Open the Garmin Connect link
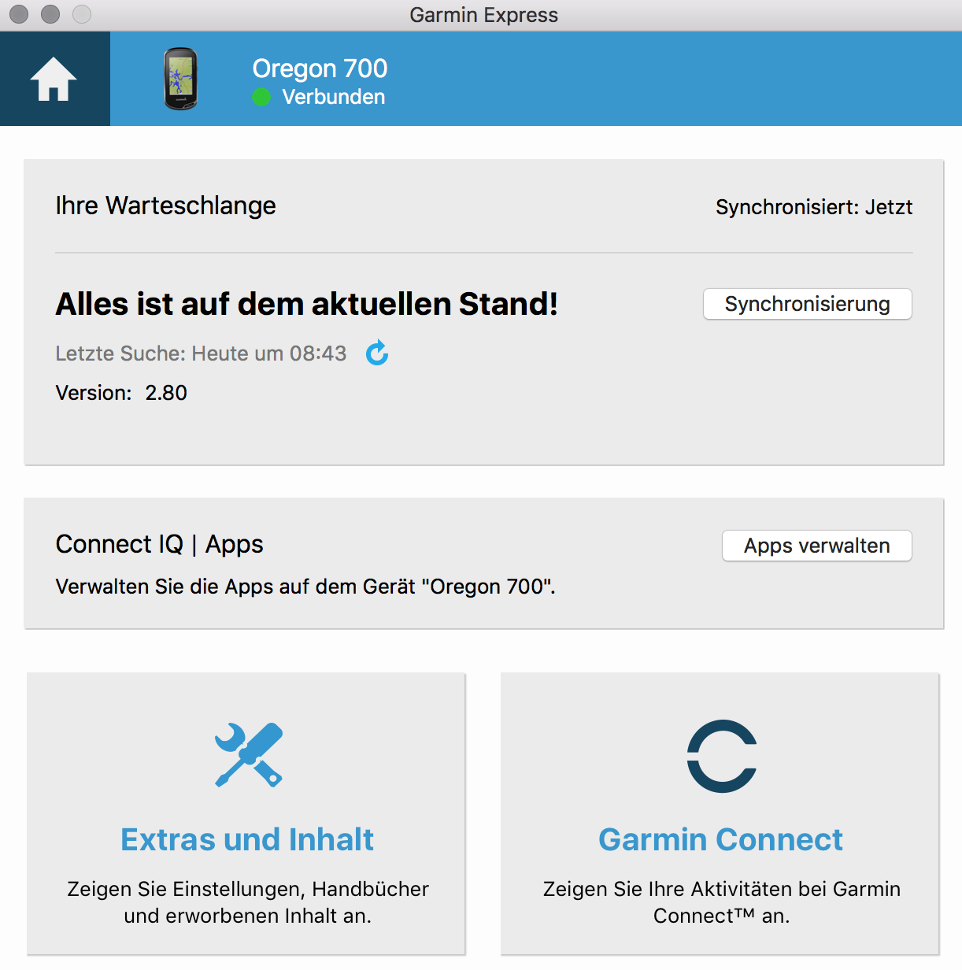This screenshot has height=970, width=962. click(720, 839)
